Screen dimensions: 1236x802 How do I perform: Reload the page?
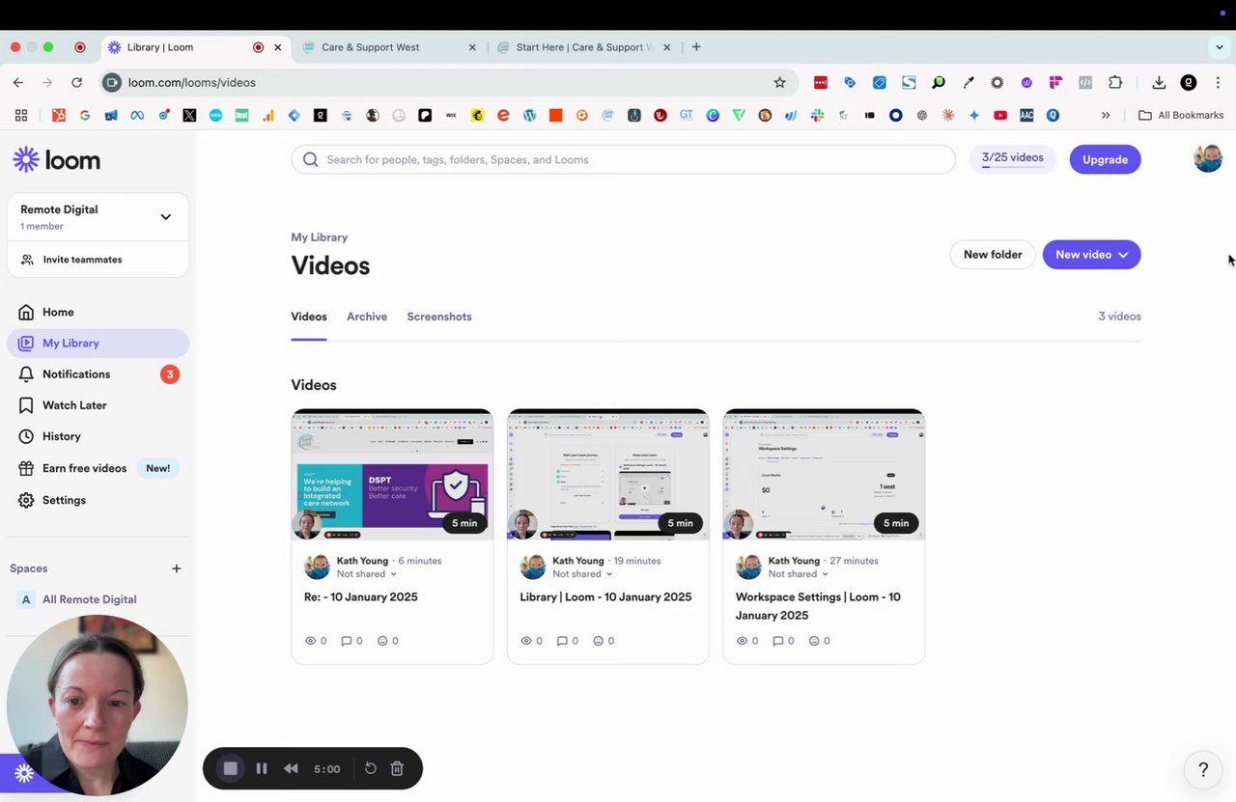point(77,83)
